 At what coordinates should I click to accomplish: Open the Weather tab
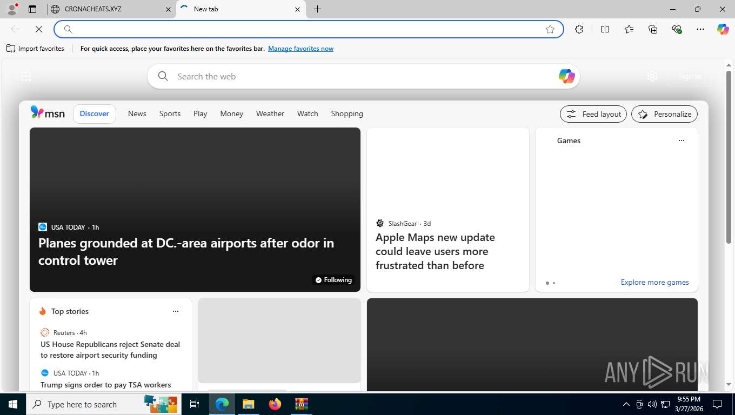click(x=270, y=113)
